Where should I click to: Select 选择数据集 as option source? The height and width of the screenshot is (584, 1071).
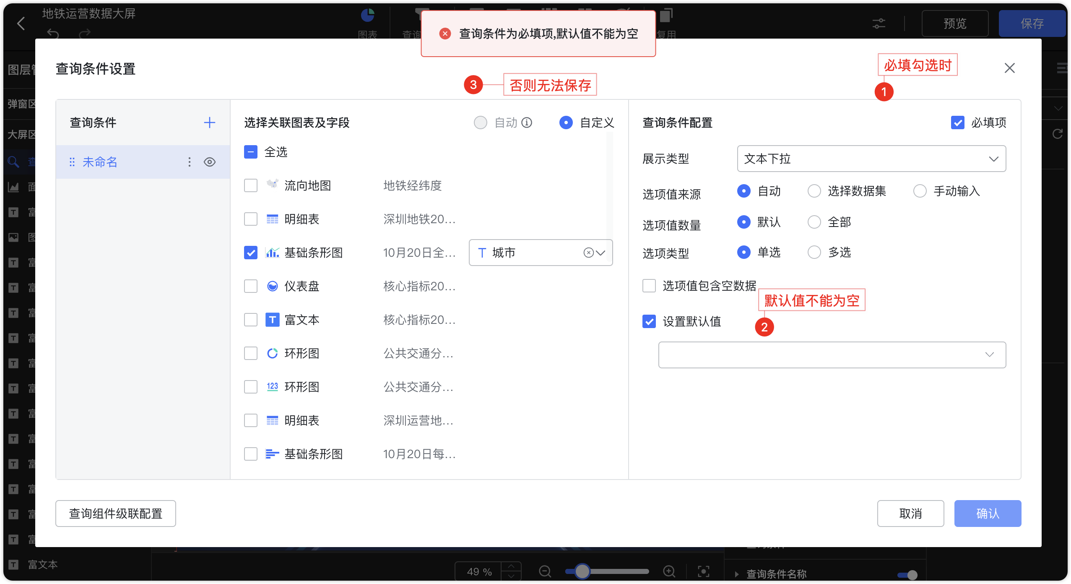(x=814, y=191)
